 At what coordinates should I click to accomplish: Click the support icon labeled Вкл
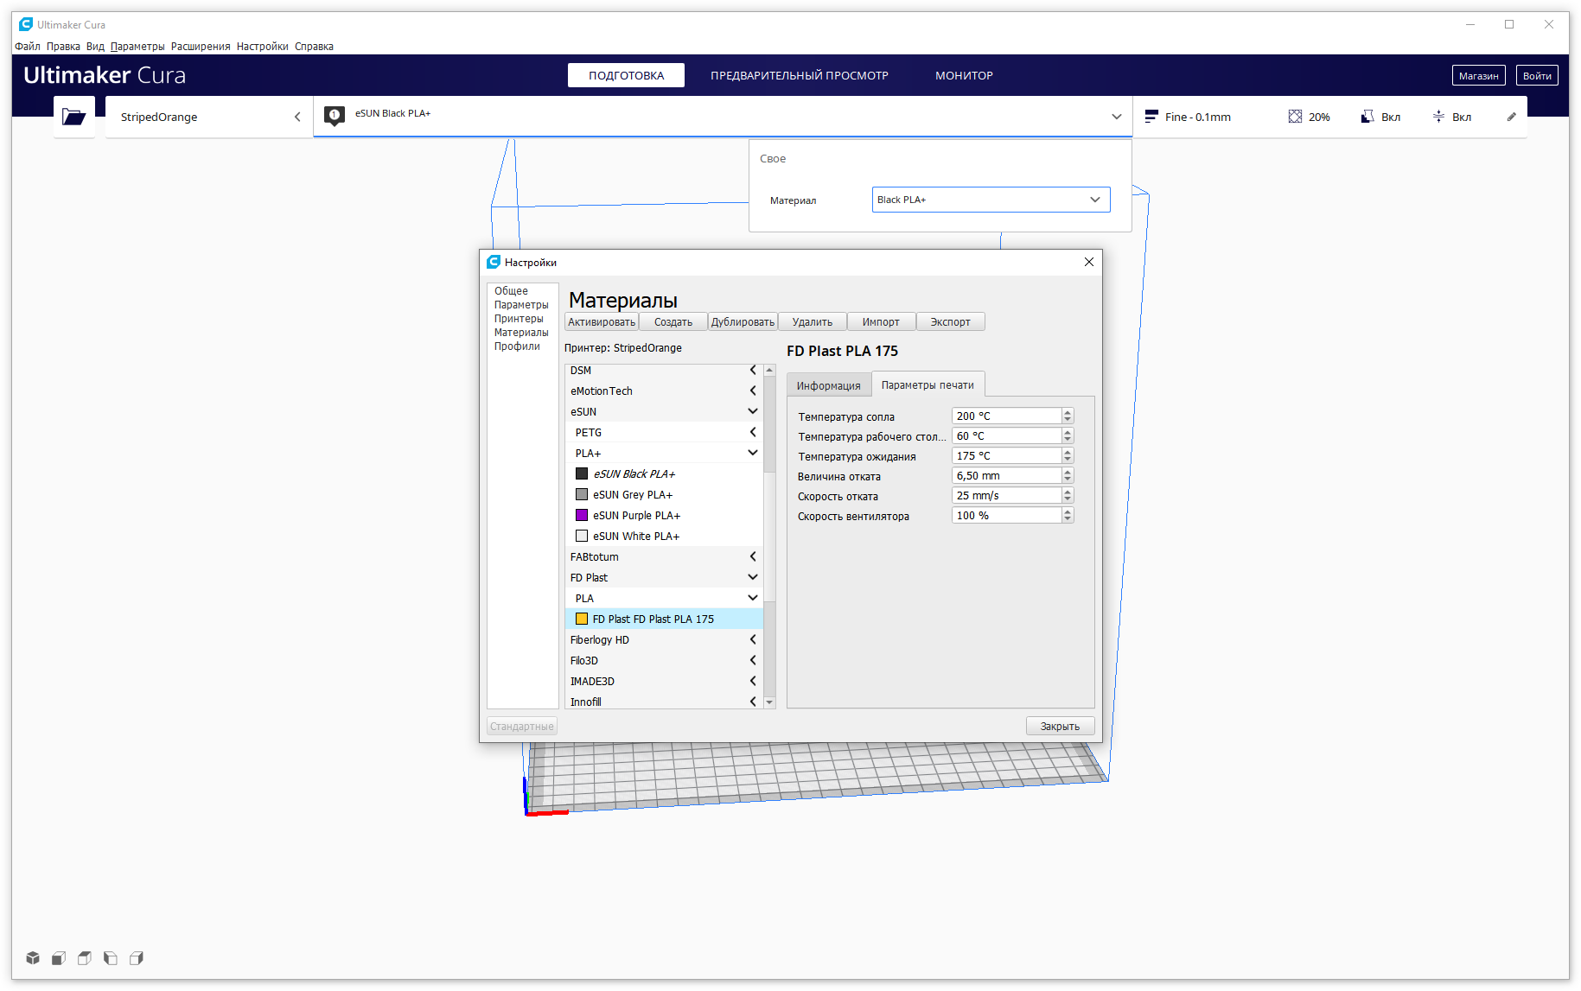1367,117
